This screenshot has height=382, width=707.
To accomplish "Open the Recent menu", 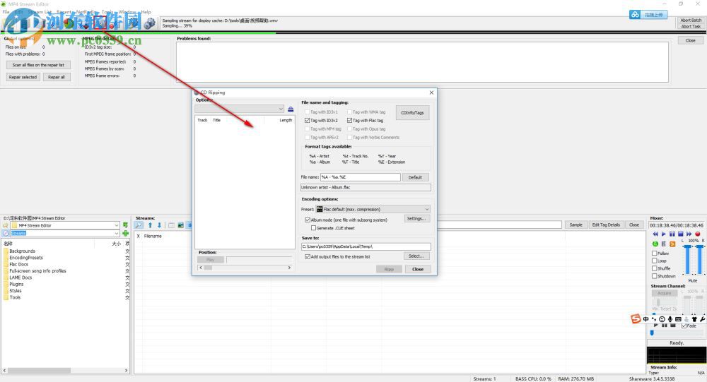I will pyautogui.click(x=64, y=12).
